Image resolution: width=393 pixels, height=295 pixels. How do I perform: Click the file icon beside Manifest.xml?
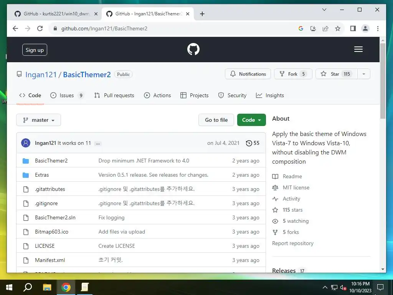pyautogui.click(x=26, y=260)
